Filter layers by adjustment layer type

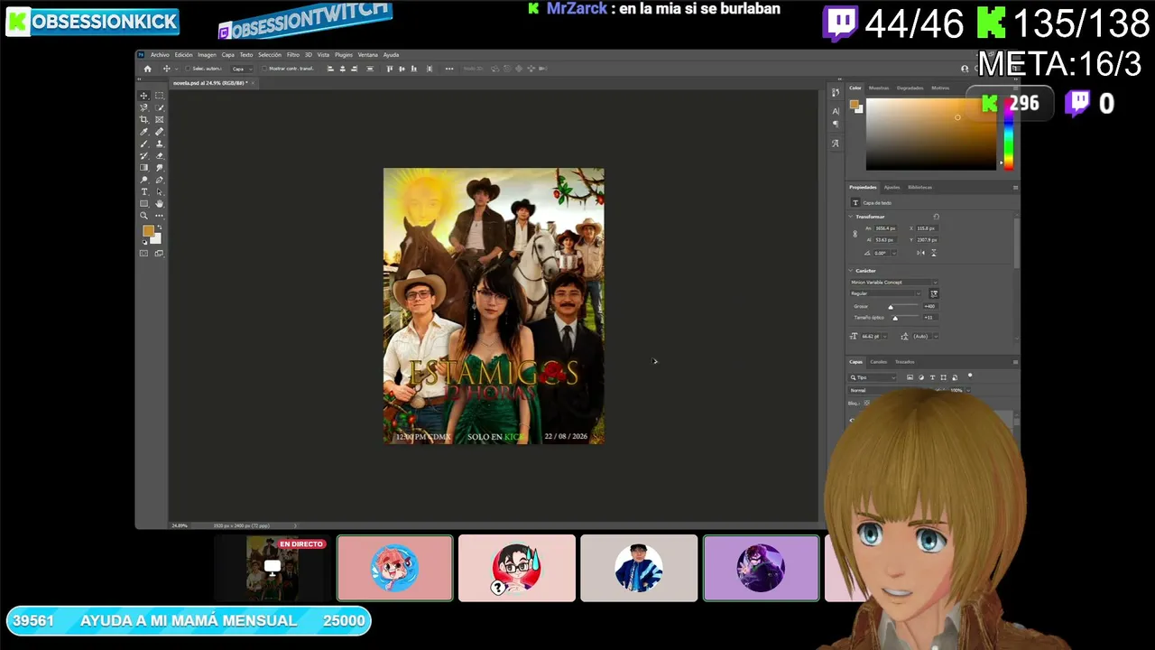pos(921,377)
